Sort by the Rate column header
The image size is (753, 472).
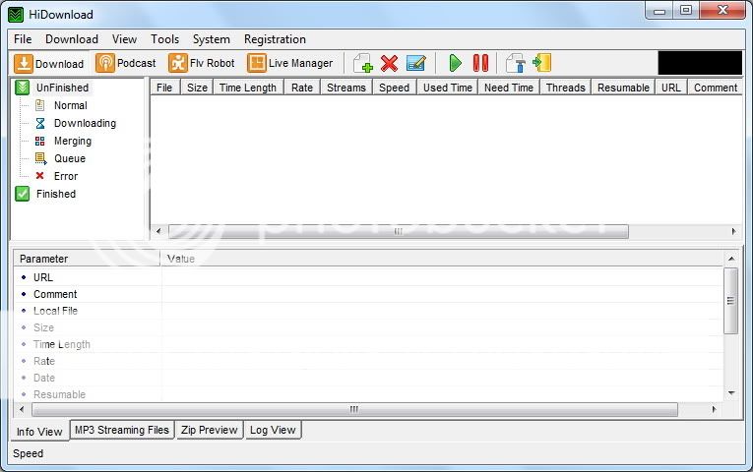click(x=302, y=88)
